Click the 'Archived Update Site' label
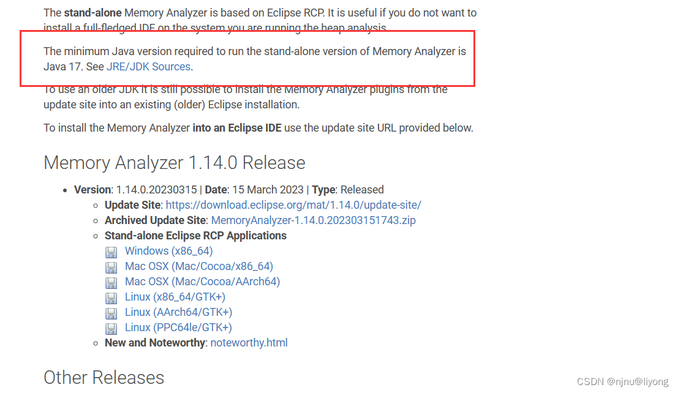The image size is (678, 393). (155, 220)
